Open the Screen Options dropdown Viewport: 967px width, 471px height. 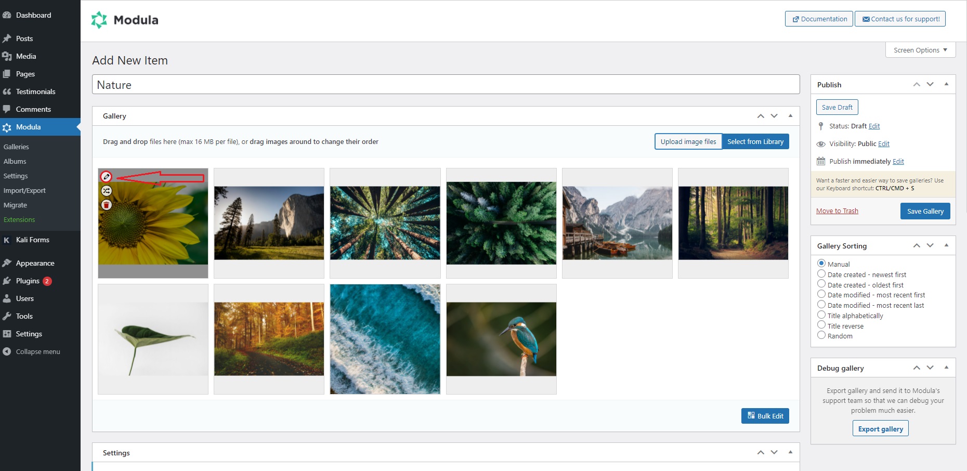point(919,50)
